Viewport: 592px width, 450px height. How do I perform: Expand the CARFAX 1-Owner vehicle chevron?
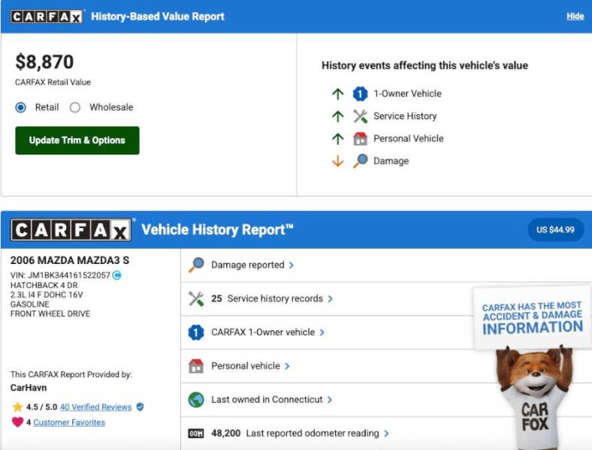coord(322,332)
